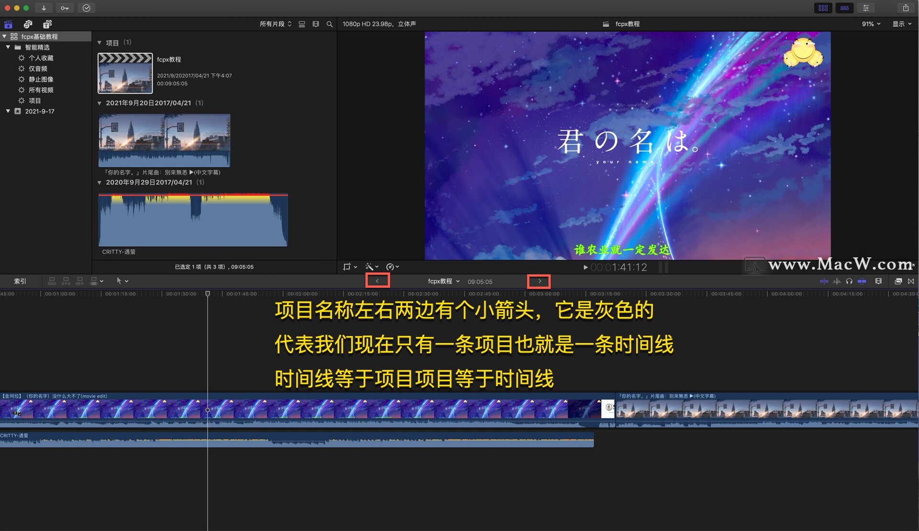Open the share export button
Image resolution: width=919 pixels, height=531 pixels.
906,8
